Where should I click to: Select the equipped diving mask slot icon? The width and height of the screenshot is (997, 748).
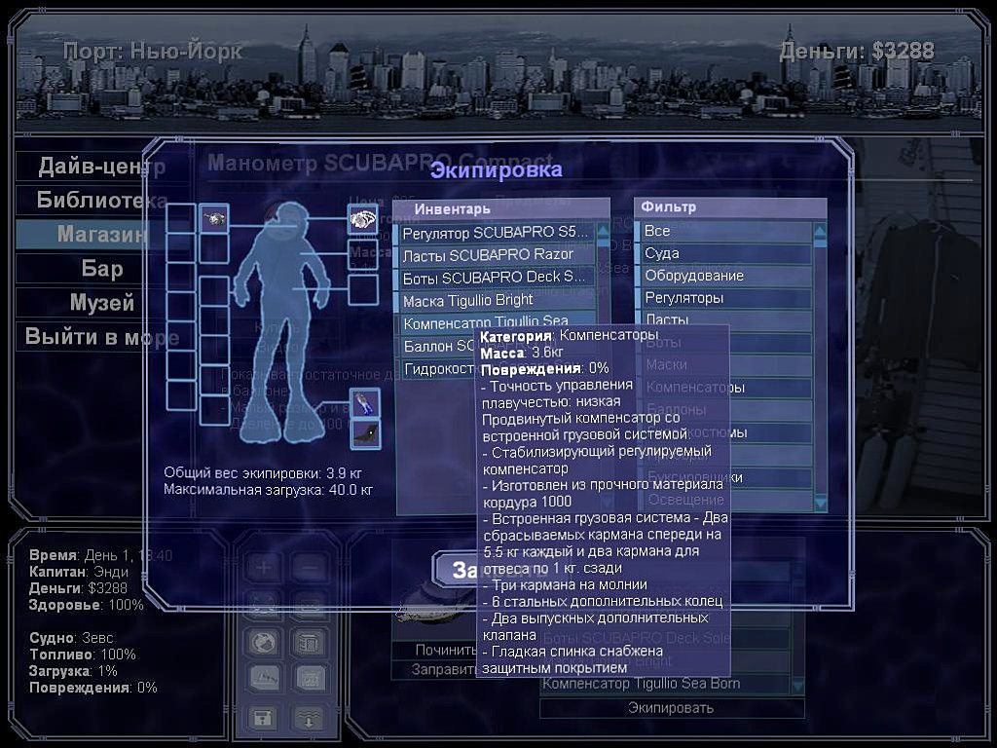363,219
